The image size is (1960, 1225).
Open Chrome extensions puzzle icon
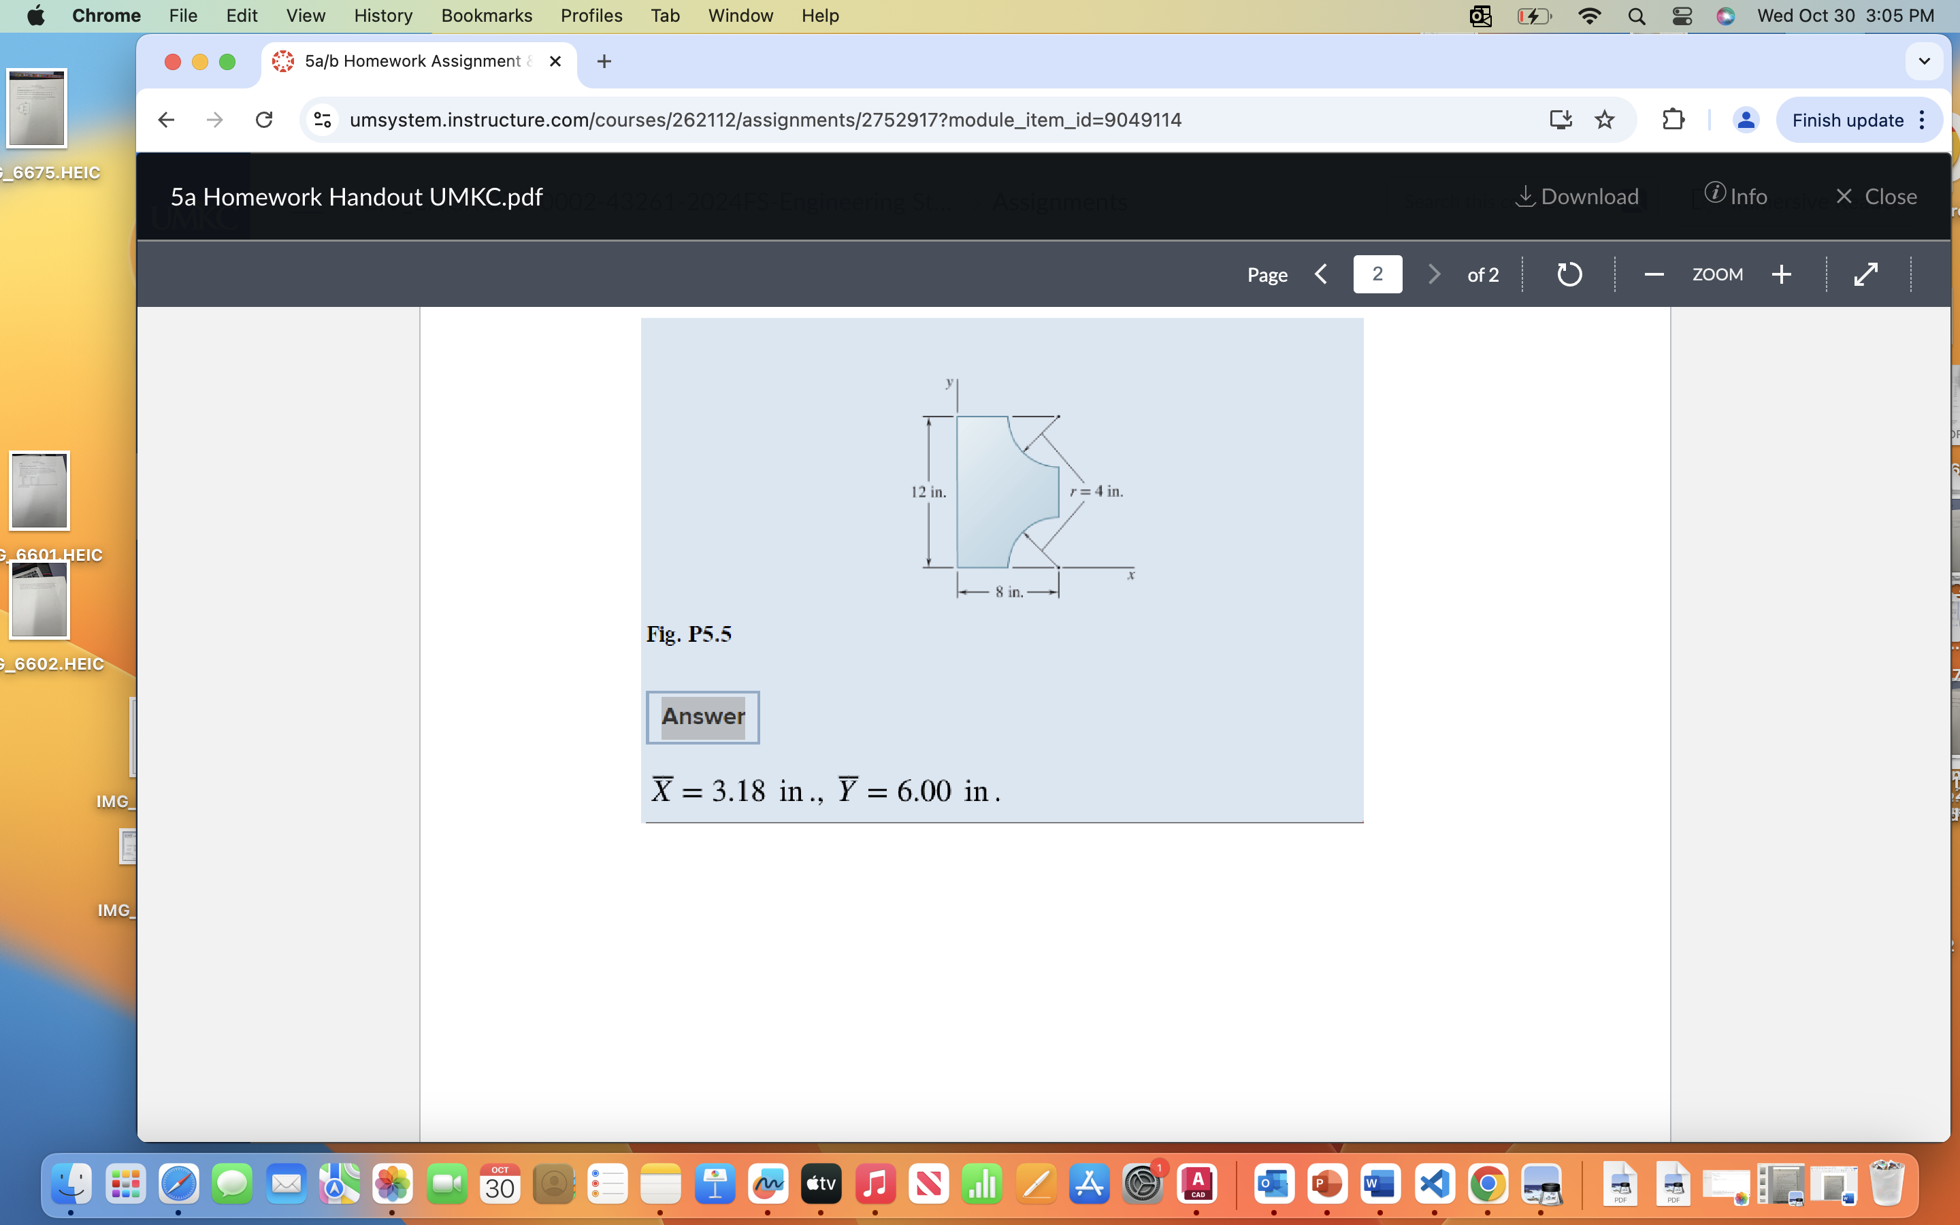tap(1673, 120)
